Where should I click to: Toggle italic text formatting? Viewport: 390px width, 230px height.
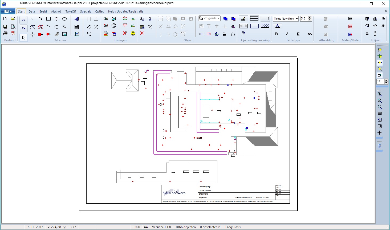tap(287, 34)
